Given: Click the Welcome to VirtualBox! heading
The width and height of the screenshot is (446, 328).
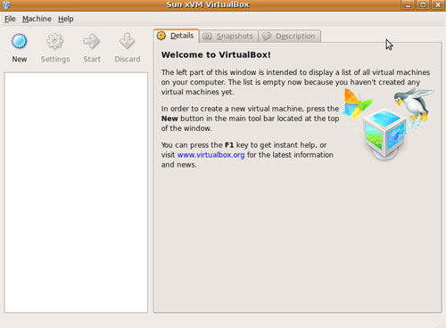Looking at the screenshot, I should (x=216, y=55).
